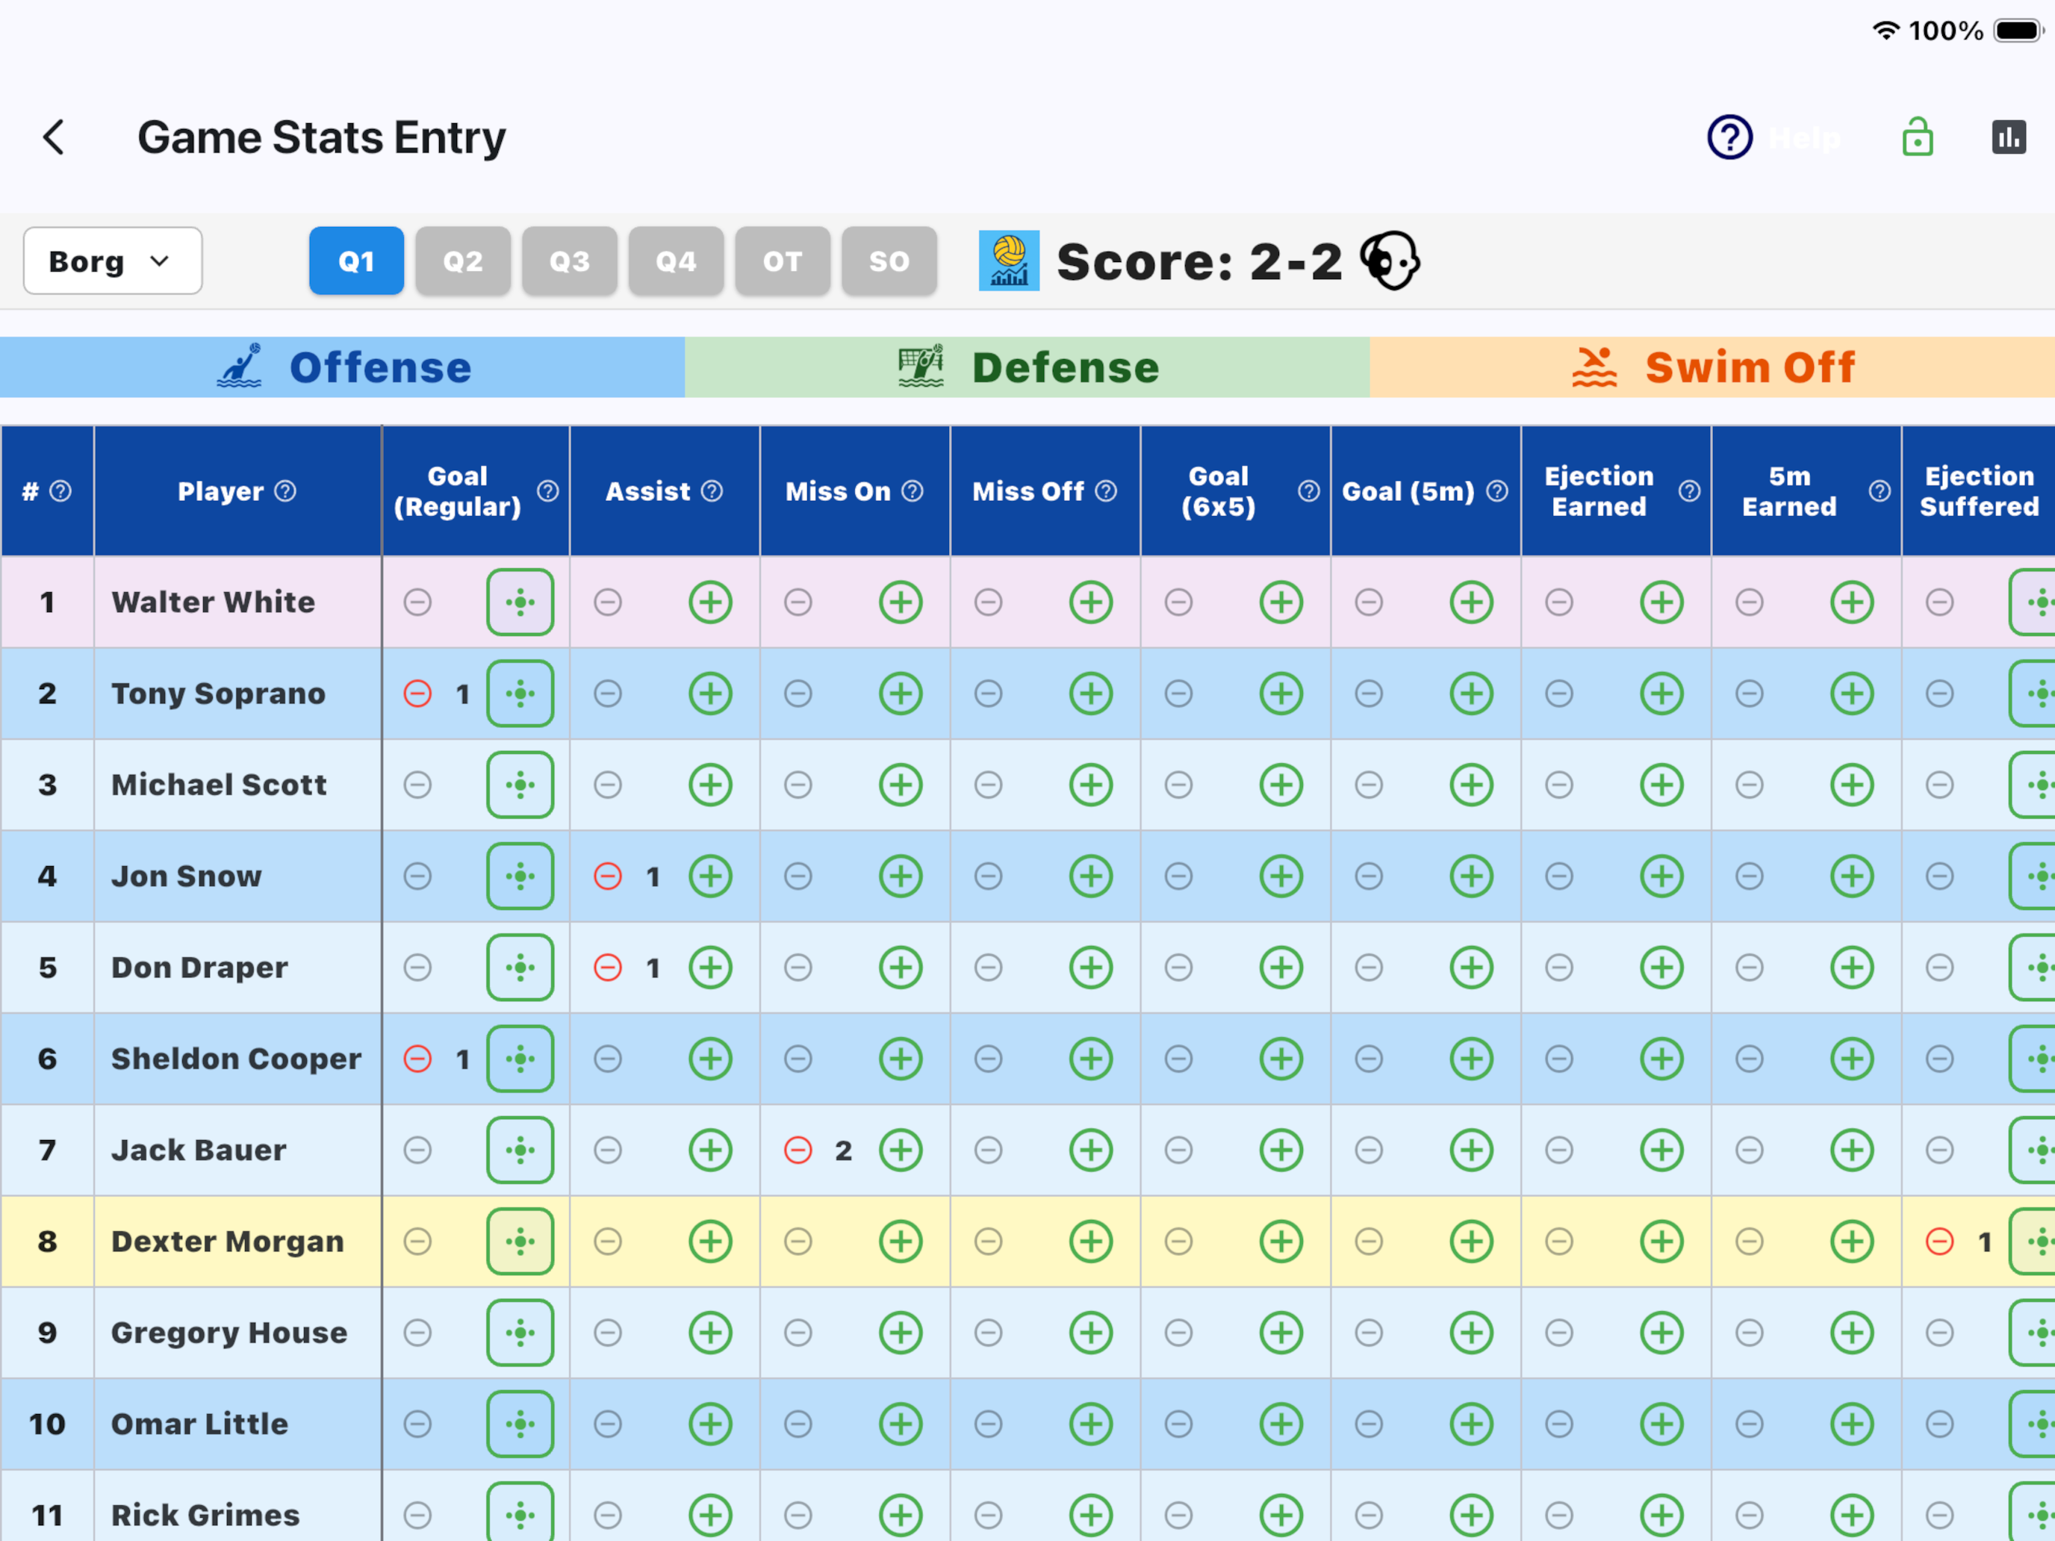
Task: Open the Help question mark icon
Action: (1729, 137)
